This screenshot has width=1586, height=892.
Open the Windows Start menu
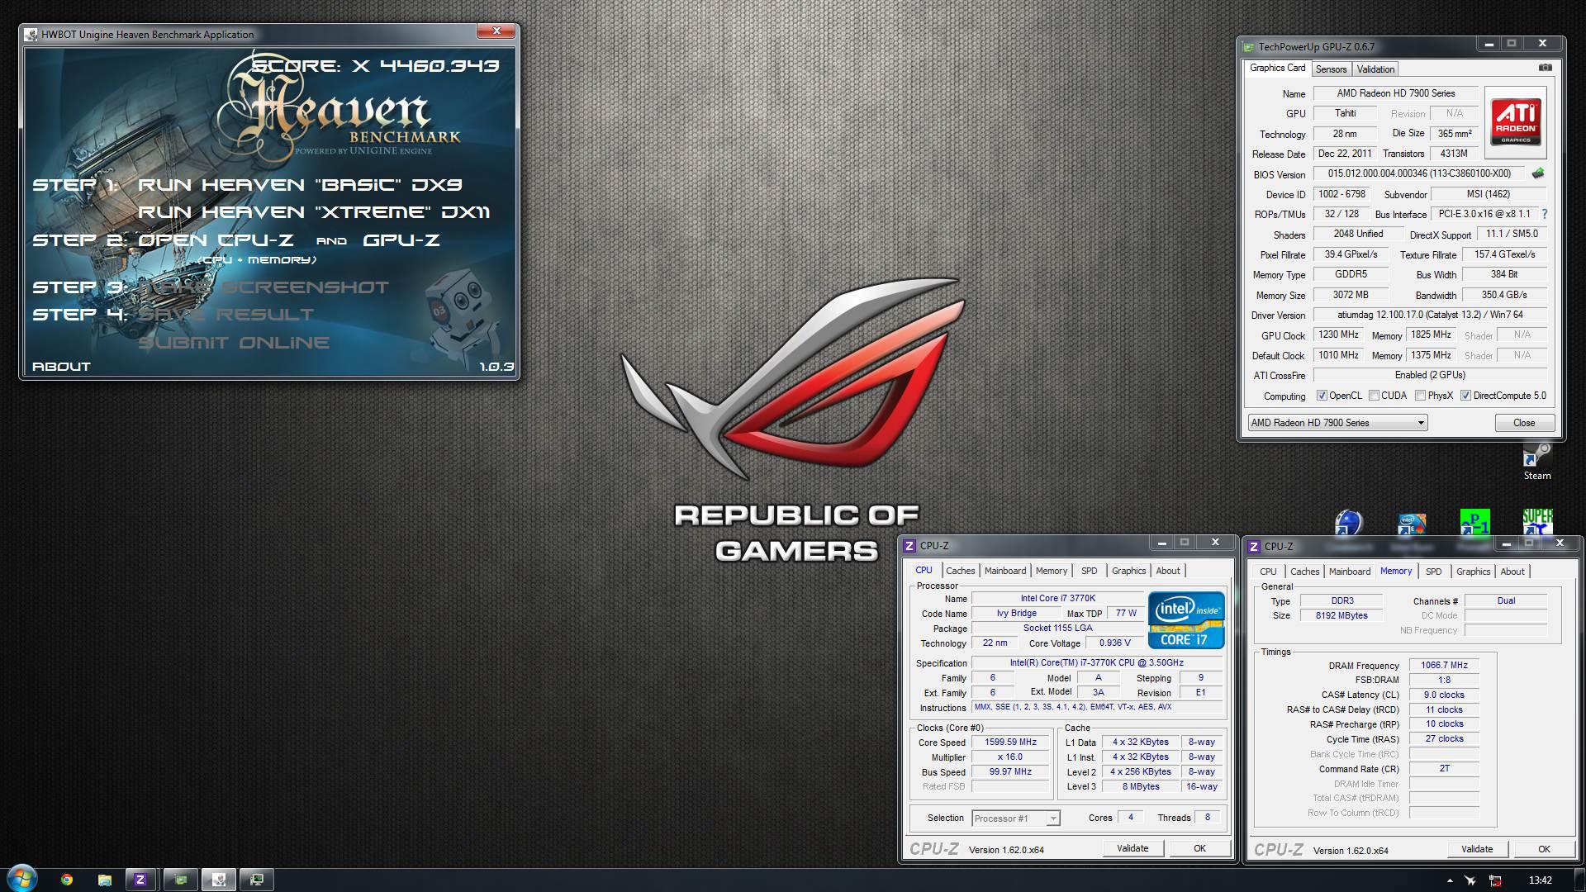click(21, 879)
